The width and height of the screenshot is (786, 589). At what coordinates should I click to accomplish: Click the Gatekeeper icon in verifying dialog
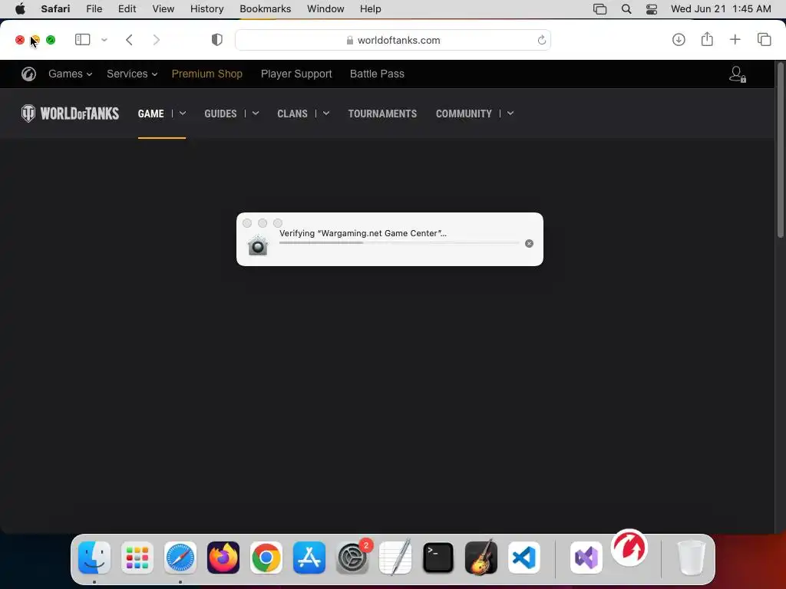[x=258, y=245]
